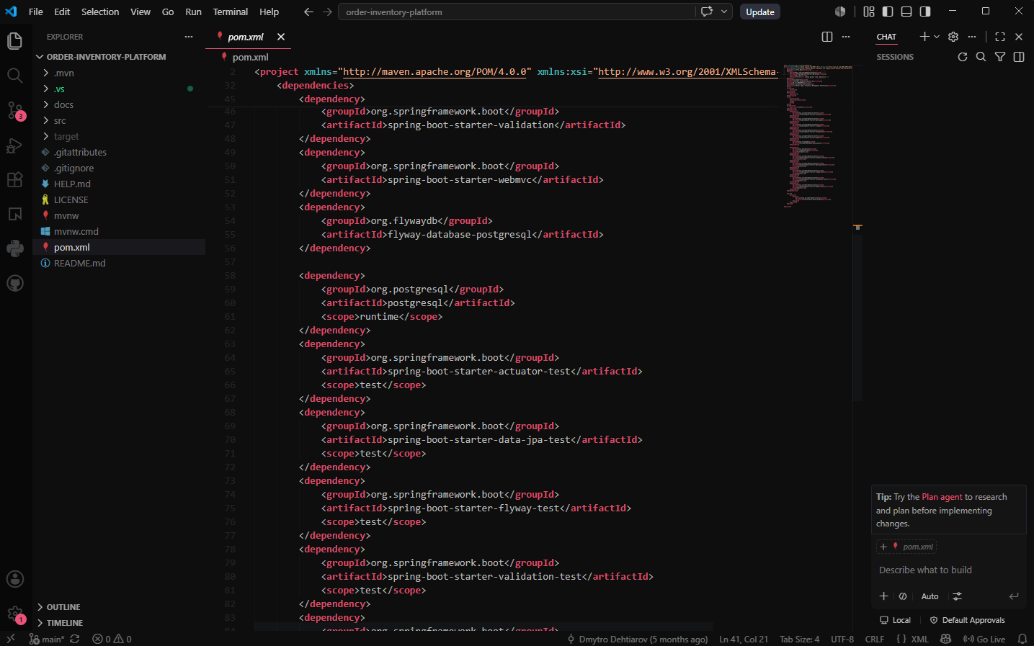The image size is (1034, 646).
Task: Click Default Approvals button
Action: tap(968, 620)
